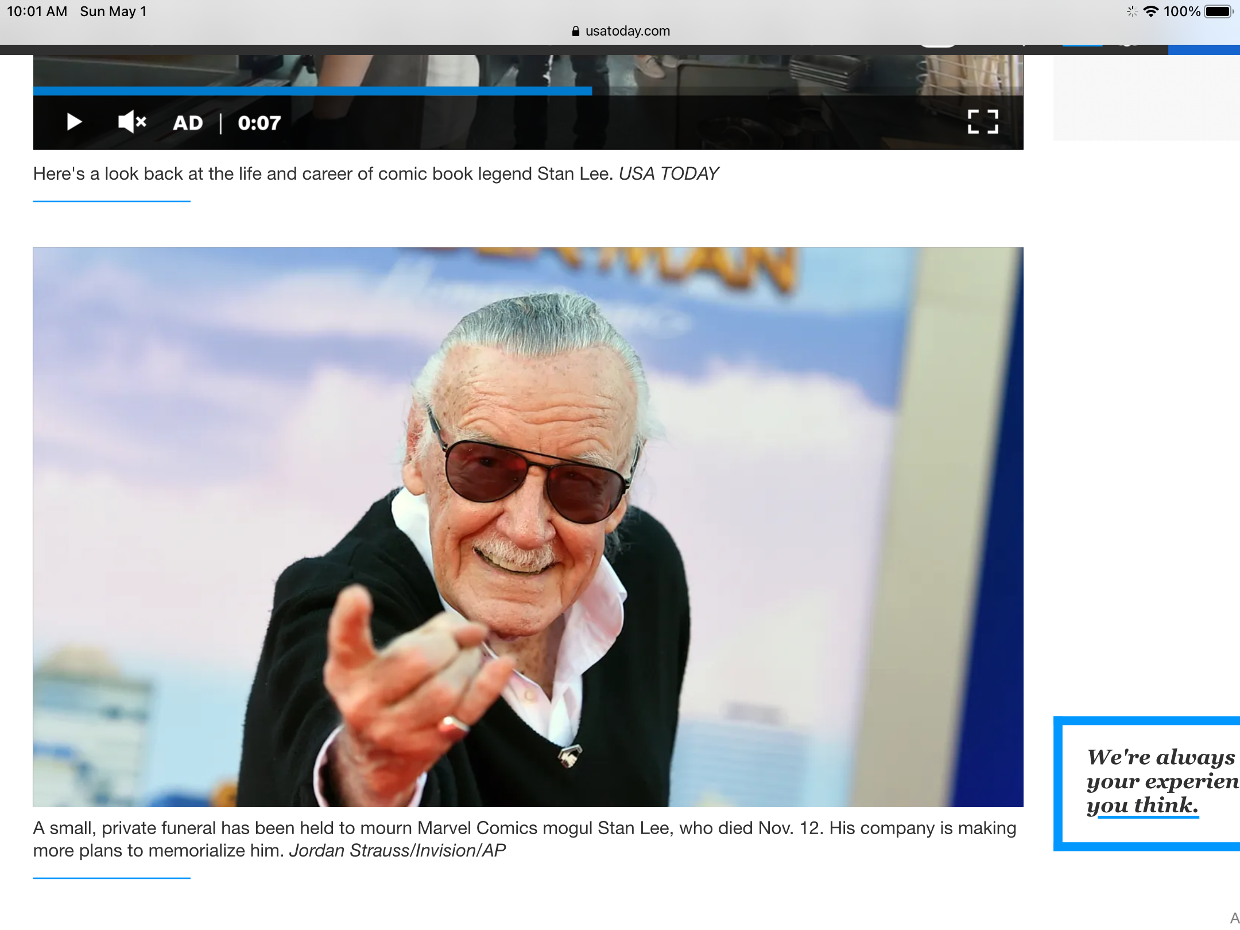
Task: Click the Jordan Strauss/Invision/AP photo credit
Action: click(x=397, y=850)
